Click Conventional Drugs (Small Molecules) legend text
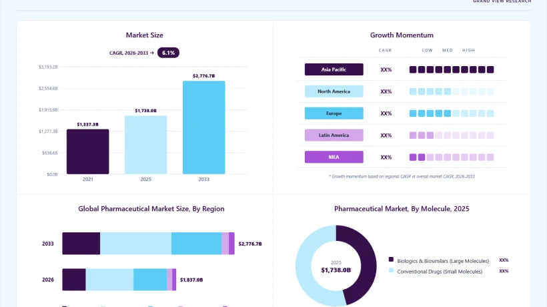The width and height of the screenshot is (547, 307). [440, 272]
